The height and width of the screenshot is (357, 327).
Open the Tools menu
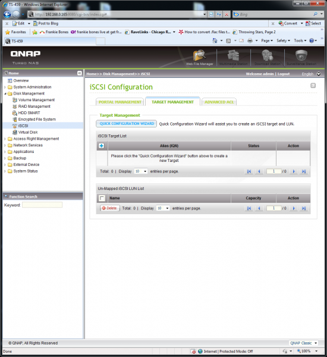pos(300,40)
